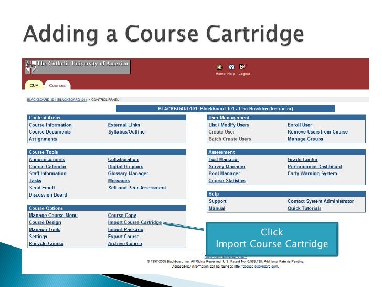Open Survey Manager link
The height and width of the screenshot is (287, 382).
[227, 167]
